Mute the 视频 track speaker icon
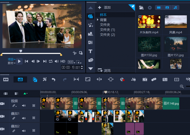 tap(24, 106)
